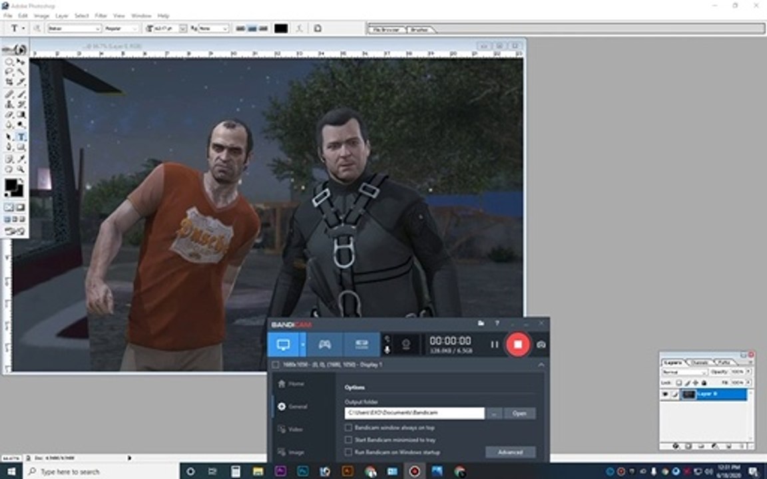Select the Type tool in toolbox

point(21,136)
